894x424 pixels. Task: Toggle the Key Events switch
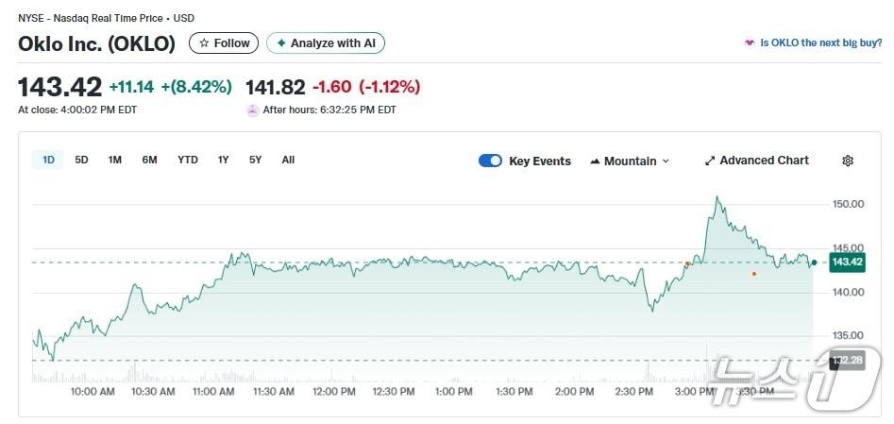pyautogui.click(x=490, y=161)
